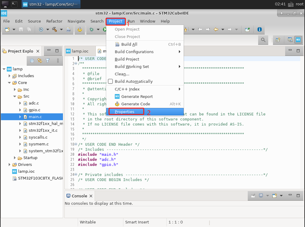Collapse the Src folder in project tree
Screen dimensions: 305x227
tap(15, 96)
